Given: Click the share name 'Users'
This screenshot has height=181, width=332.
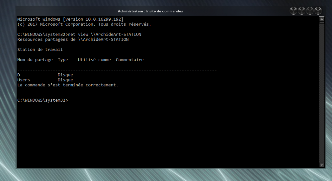Looking at the screenshot, I should pos(24,80).
